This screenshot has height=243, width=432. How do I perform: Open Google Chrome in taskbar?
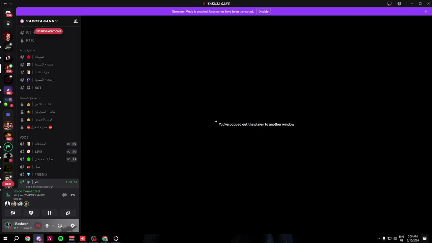click(x=28, y=239)
